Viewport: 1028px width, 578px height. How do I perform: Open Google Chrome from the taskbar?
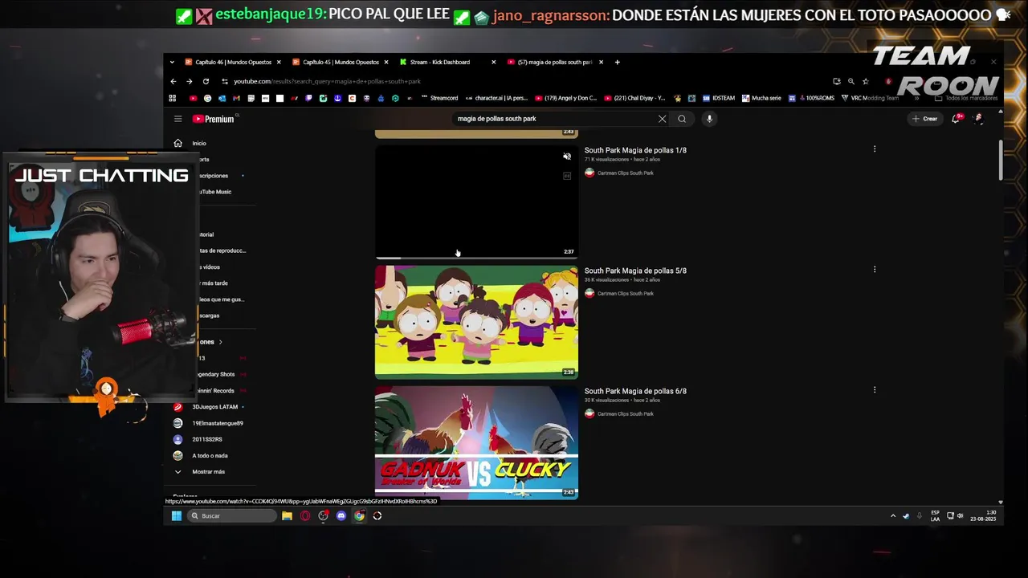(359, 516)
